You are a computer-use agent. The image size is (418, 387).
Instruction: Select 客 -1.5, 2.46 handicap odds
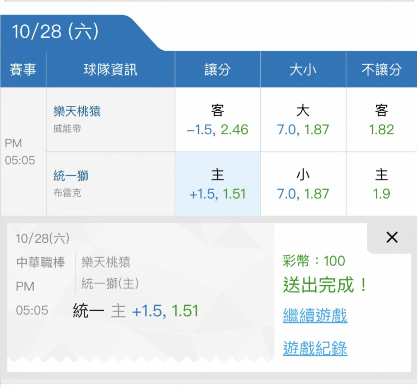click(x=218, y=120)
